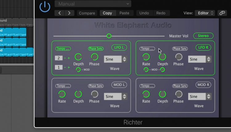231x132 pixels.
Task: Open the Manual preset dropdown
Action: point(93,4)
